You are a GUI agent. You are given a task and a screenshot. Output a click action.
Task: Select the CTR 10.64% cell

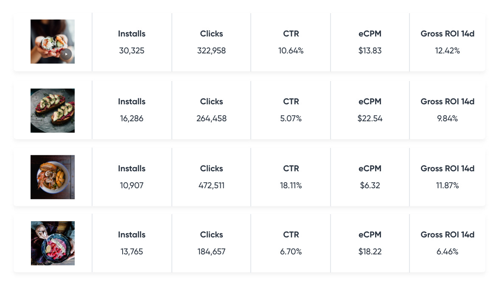(291, 42)
